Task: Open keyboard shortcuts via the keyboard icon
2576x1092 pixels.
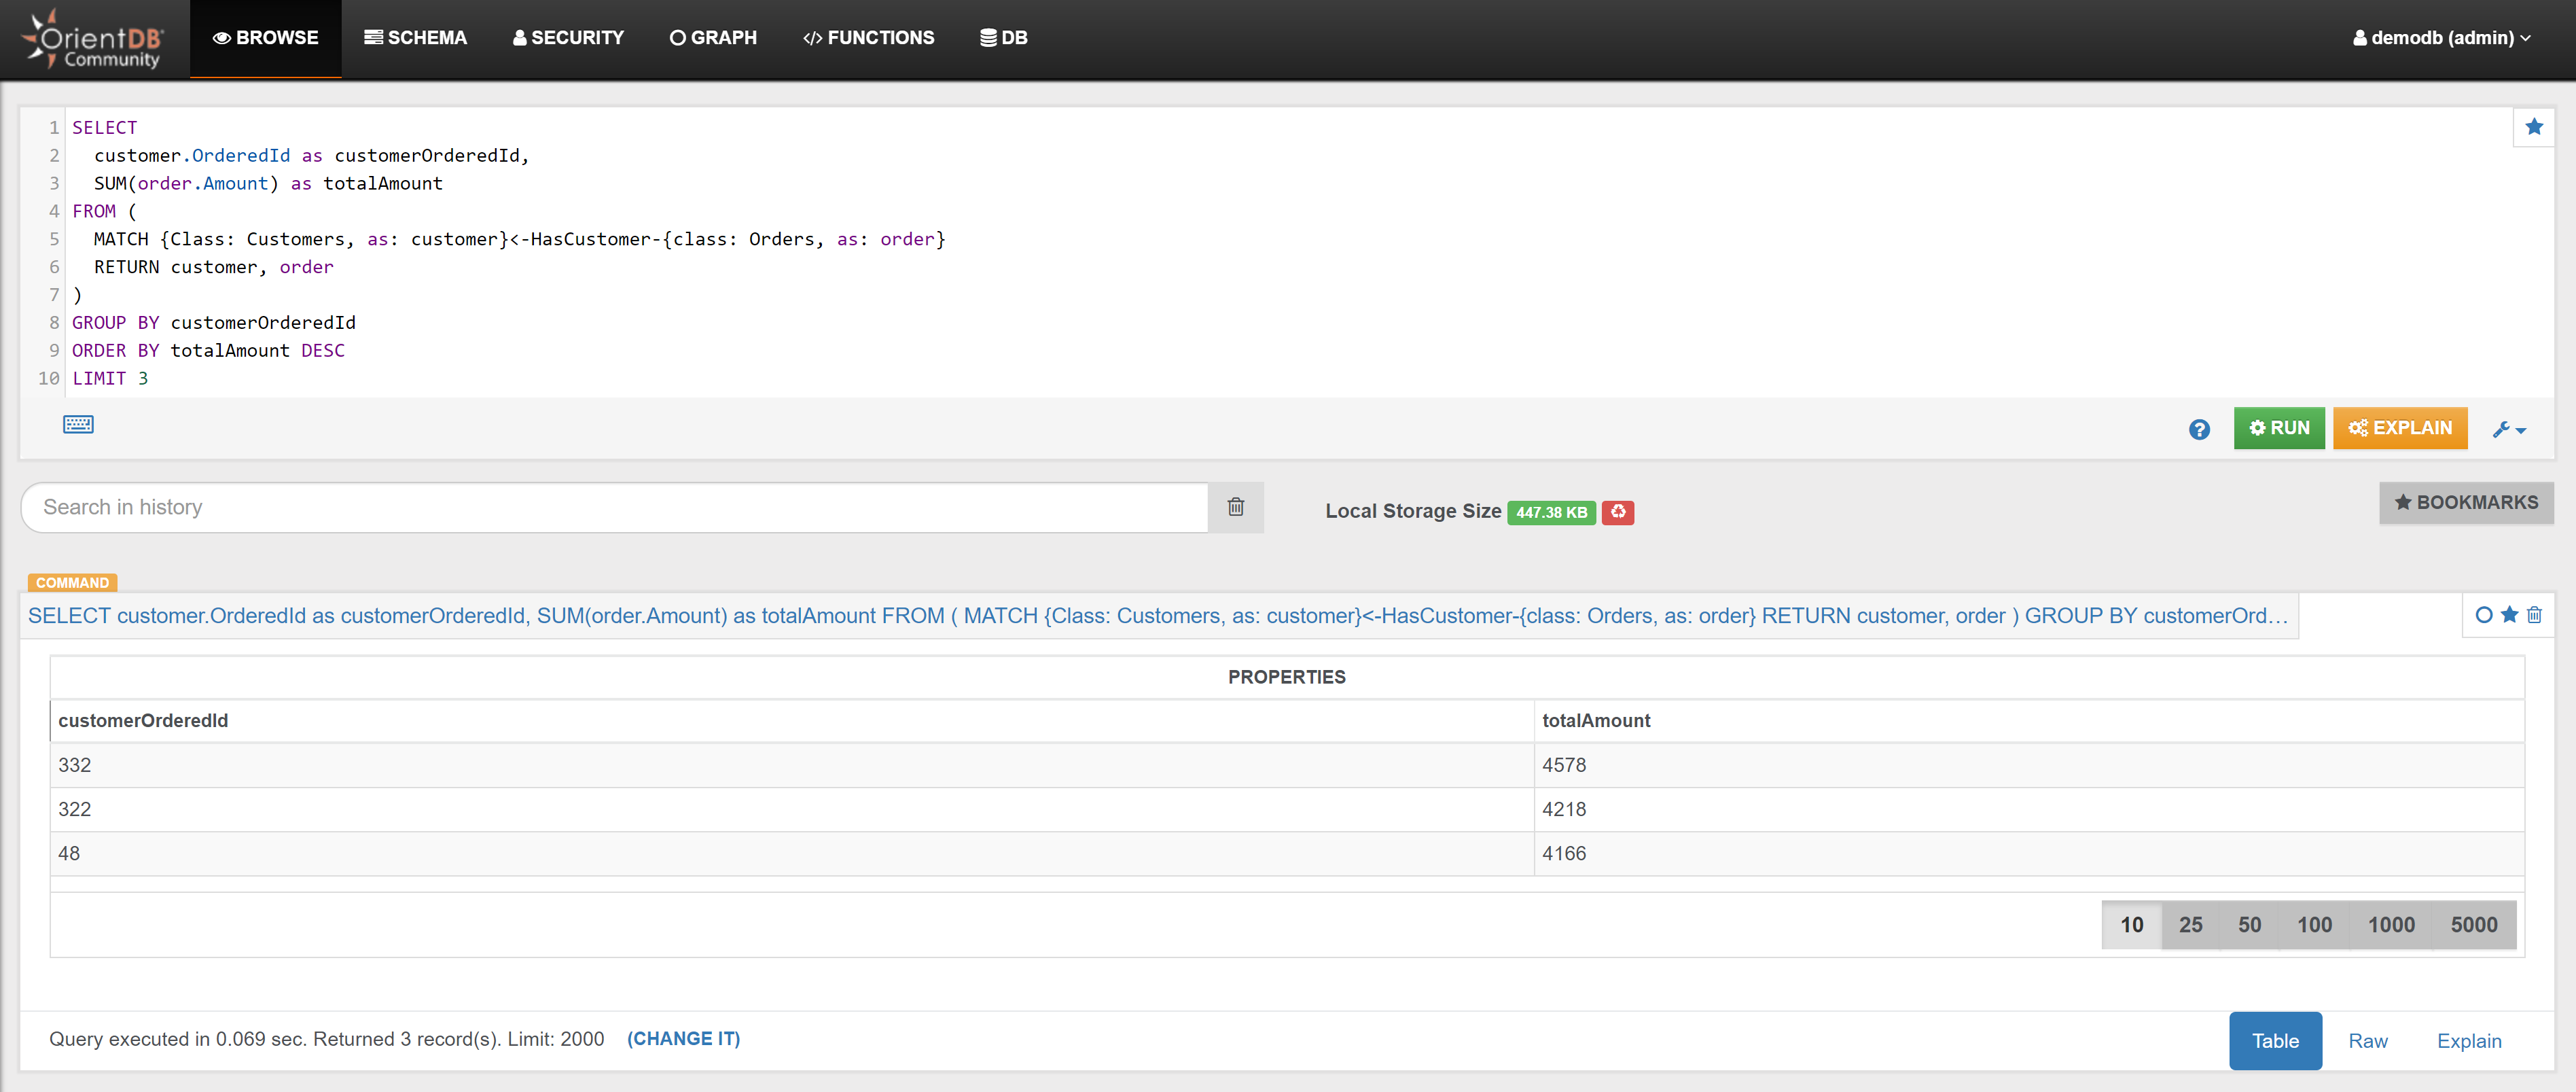Action: 78,424
